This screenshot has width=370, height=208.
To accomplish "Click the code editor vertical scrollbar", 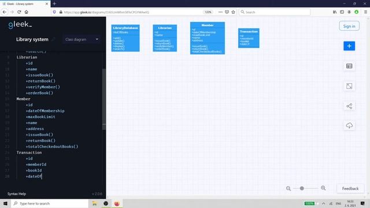I will [x=104, y=99].
